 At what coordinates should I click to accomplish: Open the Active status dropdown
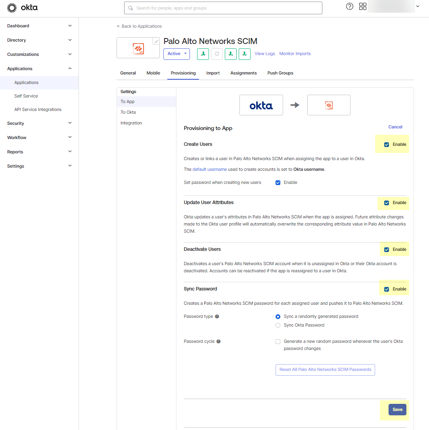coord(177,54)
